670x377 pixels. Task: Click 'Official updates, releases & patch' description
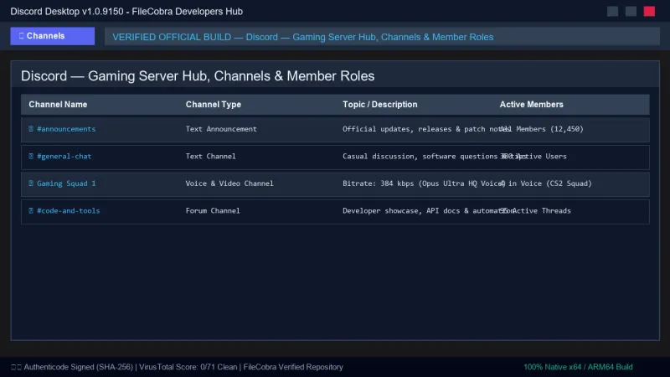[415, 129]
